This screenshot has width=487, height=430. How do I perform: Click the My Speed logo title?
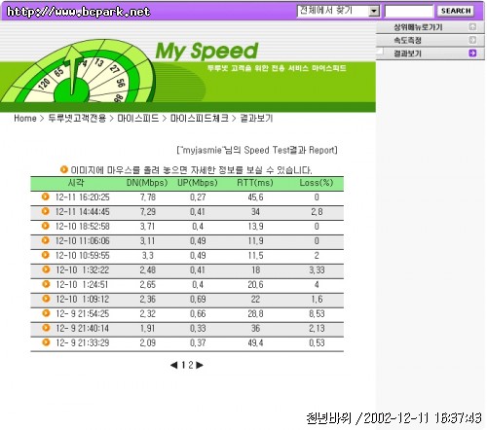point(206,52)
